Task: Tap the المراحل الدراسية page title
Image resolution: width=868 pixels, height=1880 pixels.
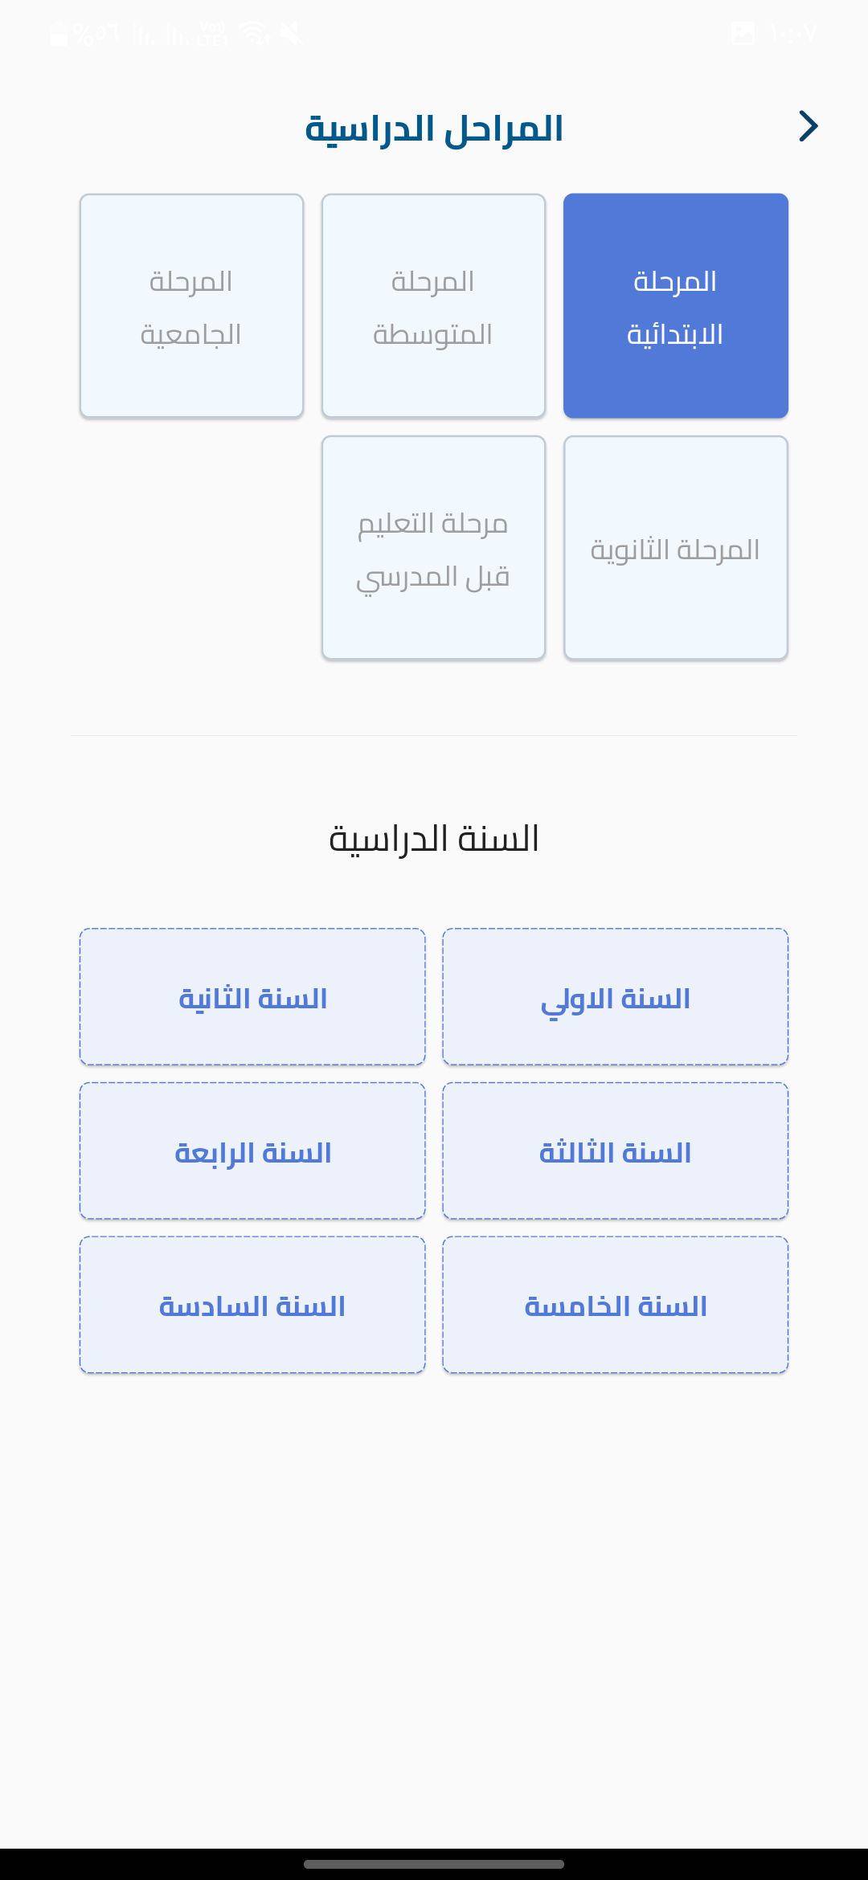Action: click(434, 129)
